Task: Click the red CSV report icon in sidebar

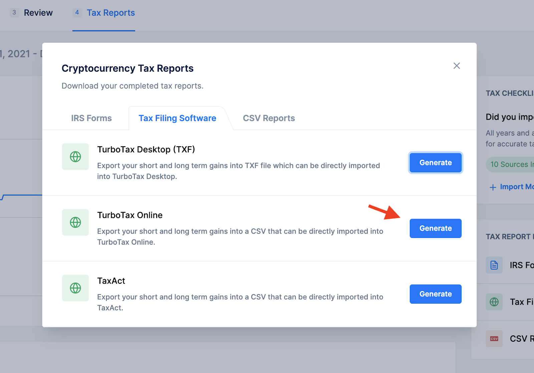Action: point(494,338)
